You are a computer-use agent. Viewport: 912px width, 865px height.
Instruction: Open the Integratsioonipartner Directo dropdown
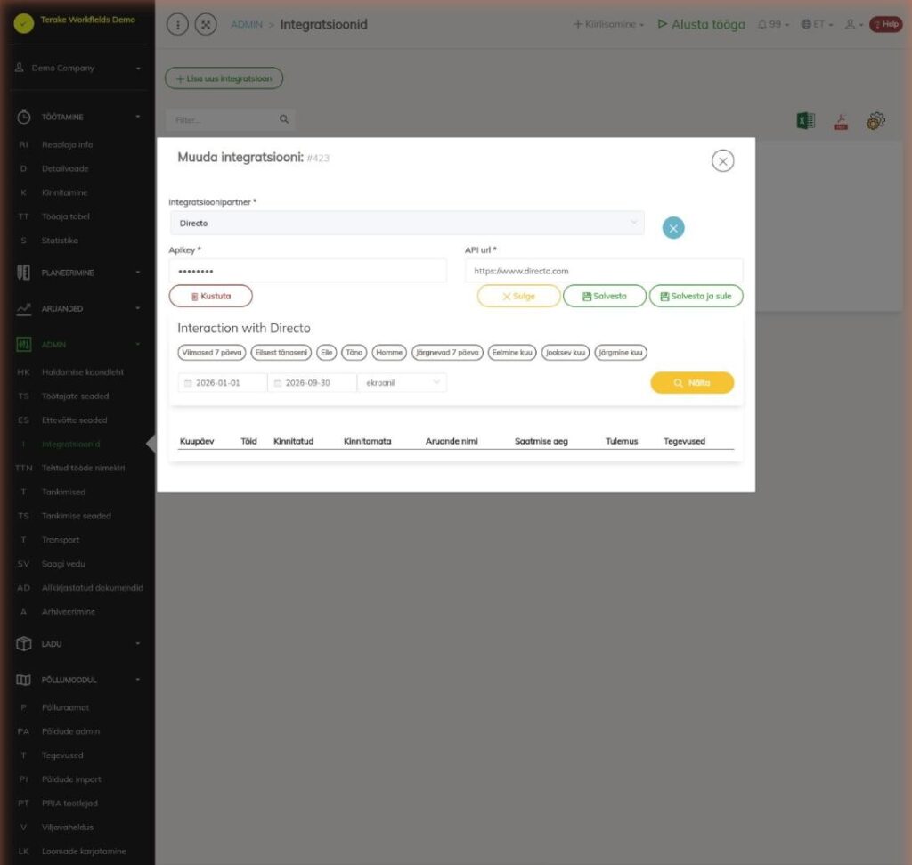[407, 224]
